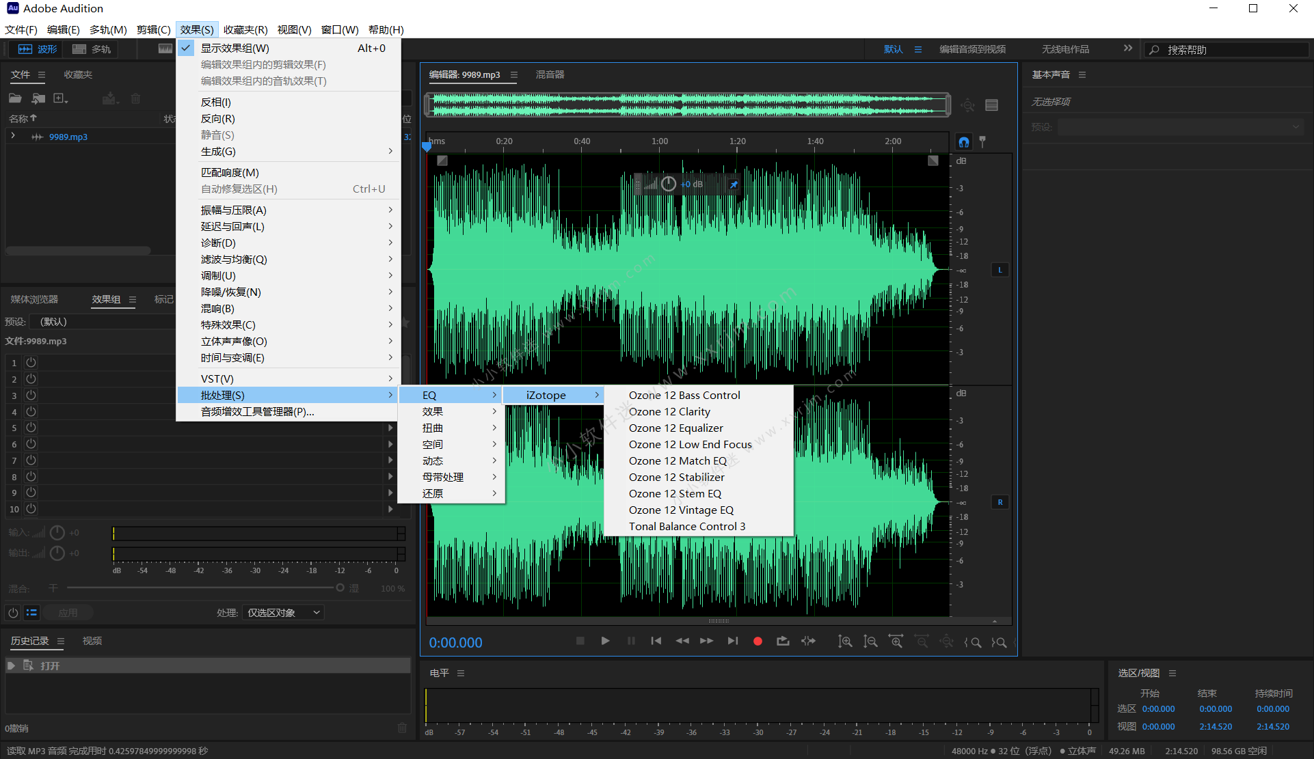
Task: Select 默认 workspace
Action: [893, 49]
